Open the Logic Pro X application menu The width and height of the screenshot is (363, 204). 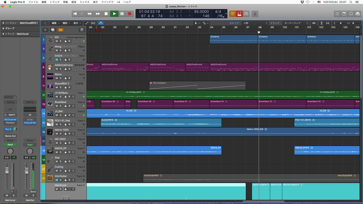(17, 2)
